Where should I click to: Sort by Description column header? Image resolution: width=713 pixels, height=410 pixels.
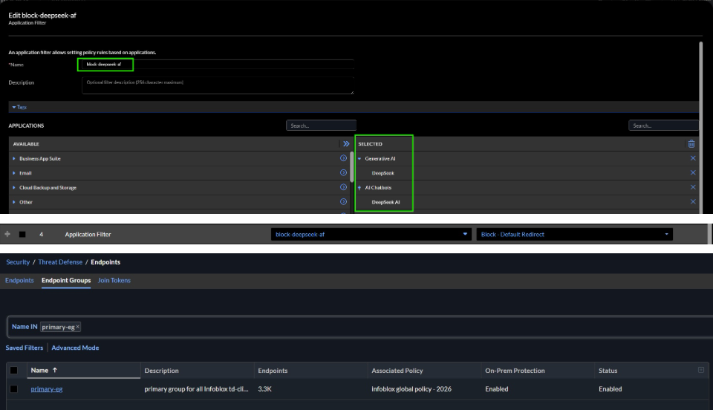pyautogui.click(x=161, y=371)
